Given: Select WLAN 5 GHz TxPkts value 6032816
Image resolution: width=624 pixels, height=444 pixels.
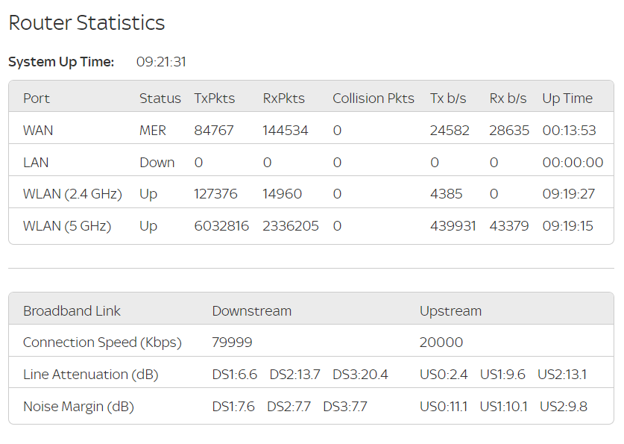Looking at the screenshot, I should [221, 226].
